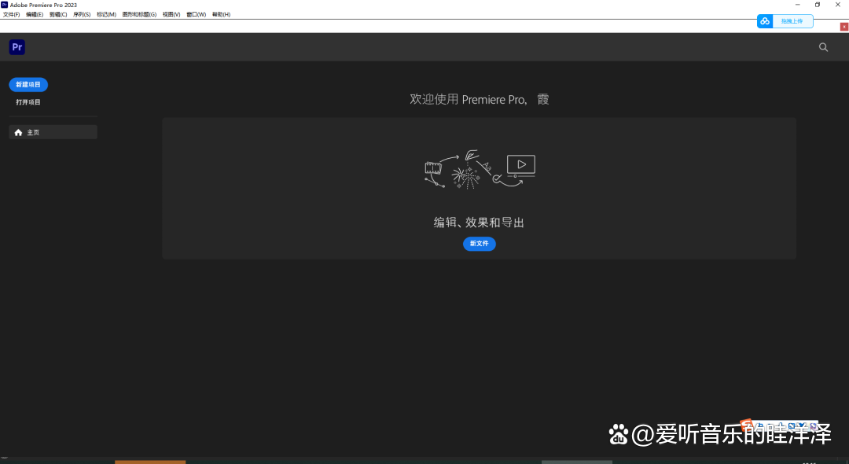Click the blue cloud upload icon
The width and height of the screenshot is (849, 464).
[765, 21]
